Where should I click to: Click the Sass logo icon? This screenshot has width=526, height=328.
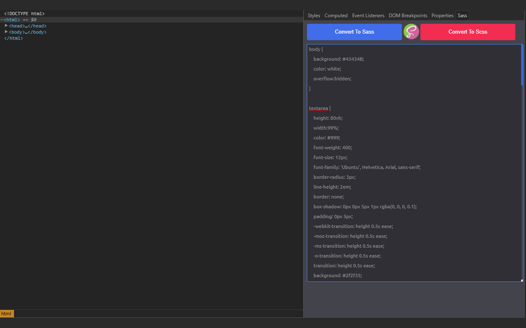[411, 32]
